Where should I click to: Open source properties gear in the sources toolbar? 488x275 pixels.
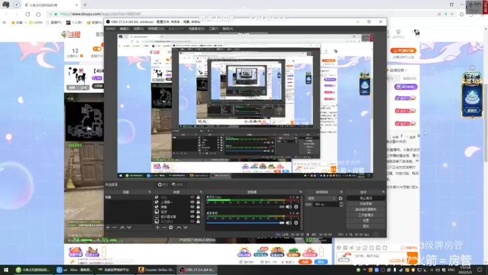(x=171, y=227)
